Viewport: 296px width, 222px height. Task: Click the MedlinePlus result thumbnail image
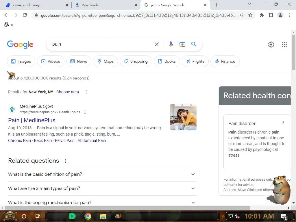click(x=183, y=117)
